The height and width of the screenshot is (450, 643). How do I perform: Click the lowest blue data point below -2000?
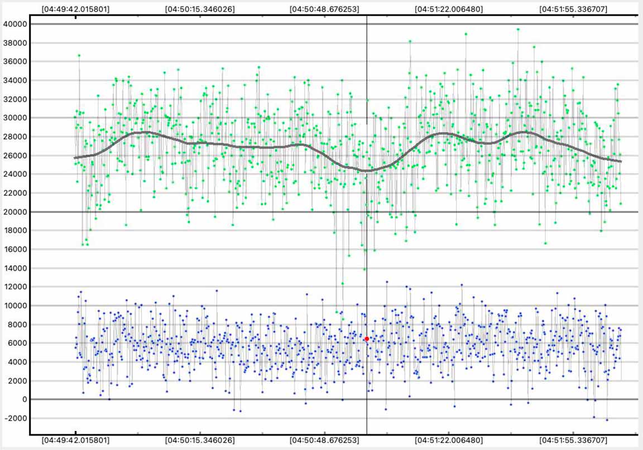click(607, 420)
